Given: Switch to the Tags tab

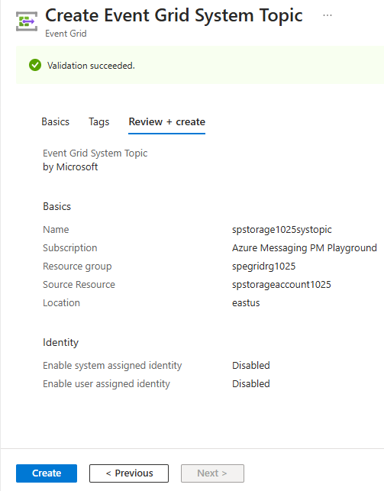Looking at the screenshot, I should click(99, 122).
